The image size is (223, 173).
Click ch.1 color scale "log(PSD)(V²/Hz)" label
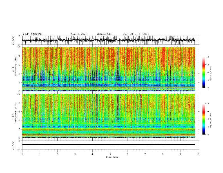pos(211,74)
